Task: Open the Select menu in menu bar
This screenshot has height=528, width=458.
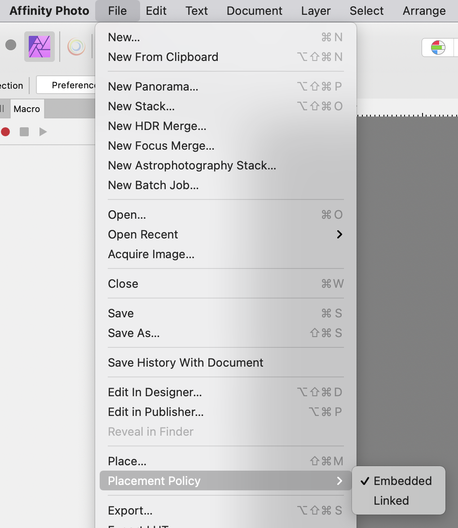Action: point(366,10)
